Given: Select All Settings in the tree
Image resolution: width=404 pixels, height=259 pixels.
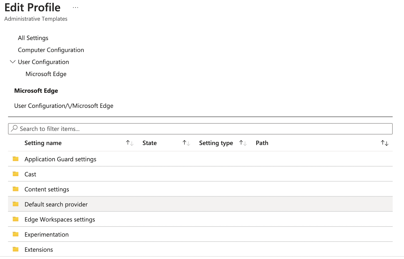Looking at the screenshot, I should click(33, 38).
